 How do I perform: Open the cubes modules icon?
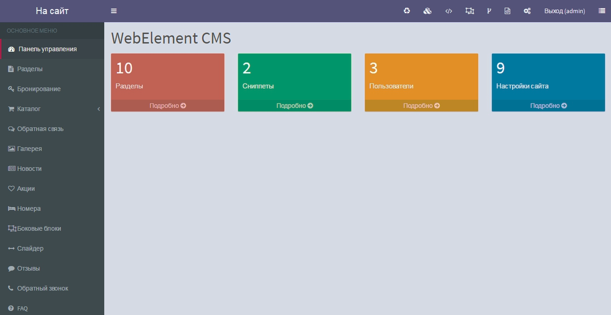tap(427, 11)
